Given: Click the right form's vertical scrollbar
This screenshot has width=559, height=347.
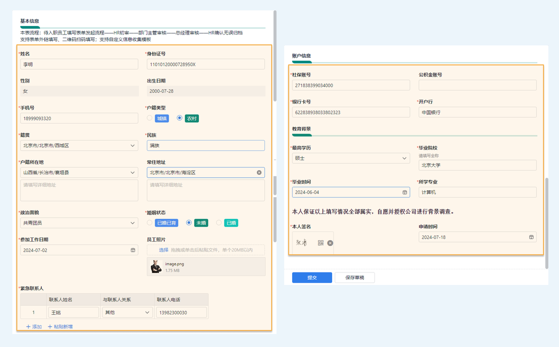Looking at the screenshot, I should (547, 223).
